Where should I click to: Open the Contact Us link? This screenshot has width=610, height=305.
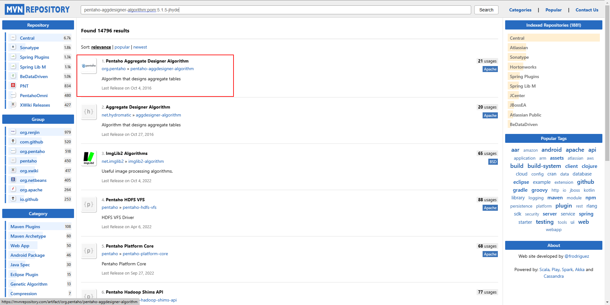[587, 10]
